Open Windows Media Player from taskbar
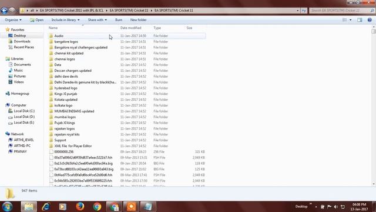The width and height of the screenshot is (376, 212). coord(63,207)
